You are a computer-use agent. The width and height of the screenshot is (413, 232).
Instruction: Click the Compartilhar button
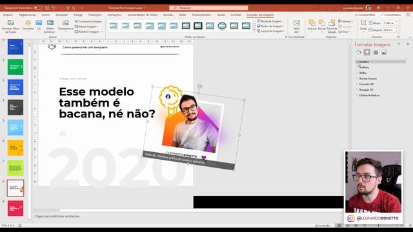pos(365,15)
